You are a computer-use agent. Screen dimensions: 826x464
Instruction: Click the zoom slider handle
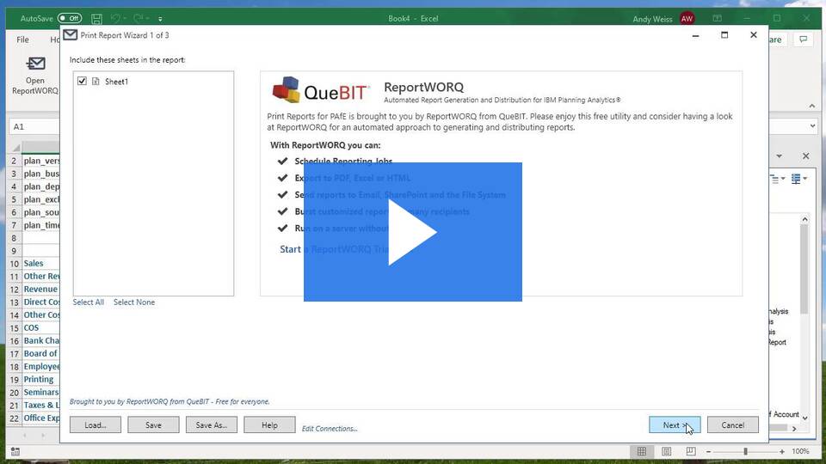coord(745,451)
